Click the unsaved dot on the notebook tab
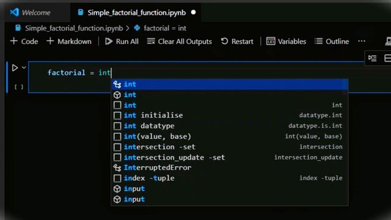The image size is (391, 220). pos(193,12)
